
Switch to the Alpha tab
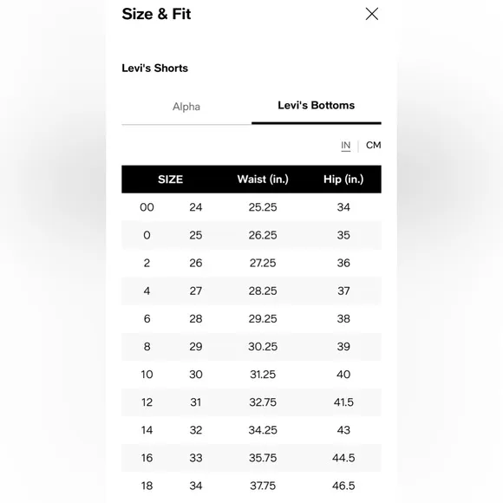click(186, 107)
